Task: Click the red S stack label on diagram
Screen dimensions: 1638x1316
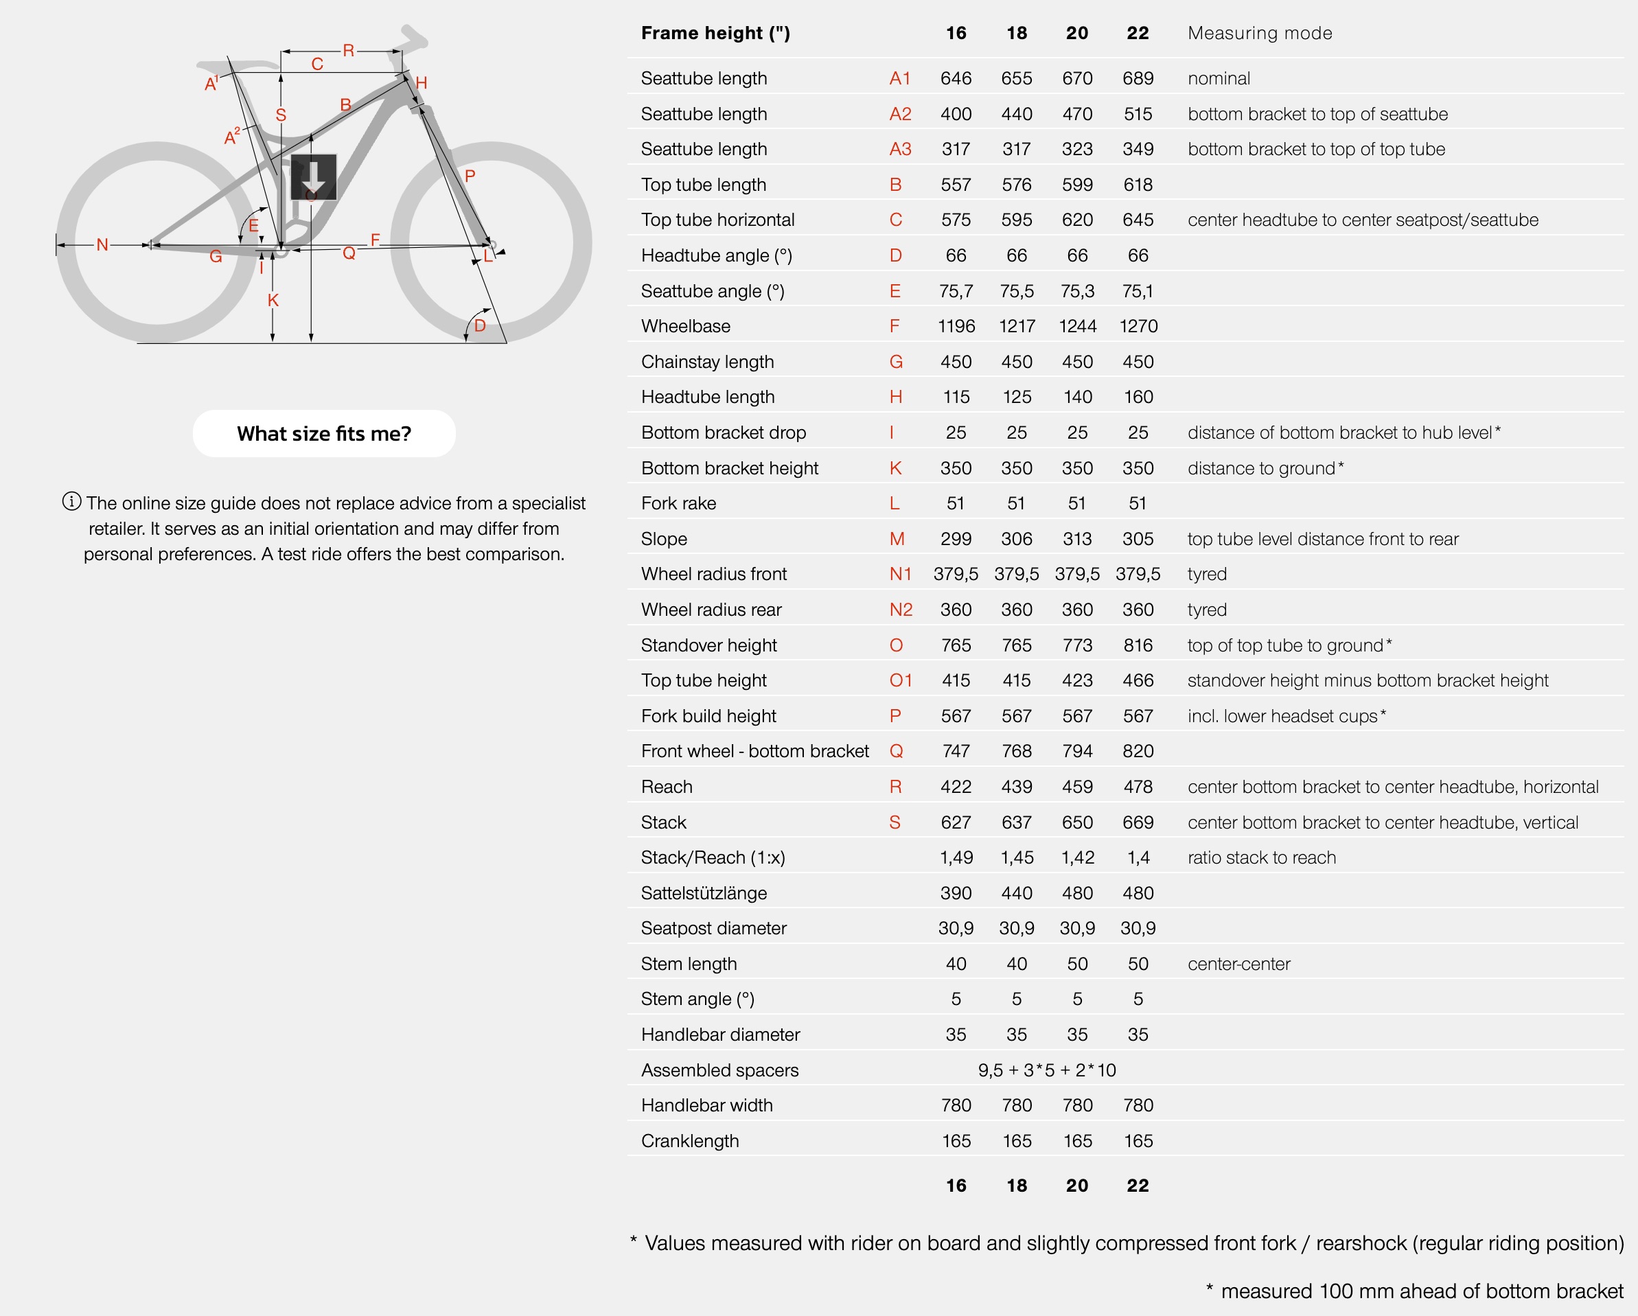Action: tap(281, 115)
